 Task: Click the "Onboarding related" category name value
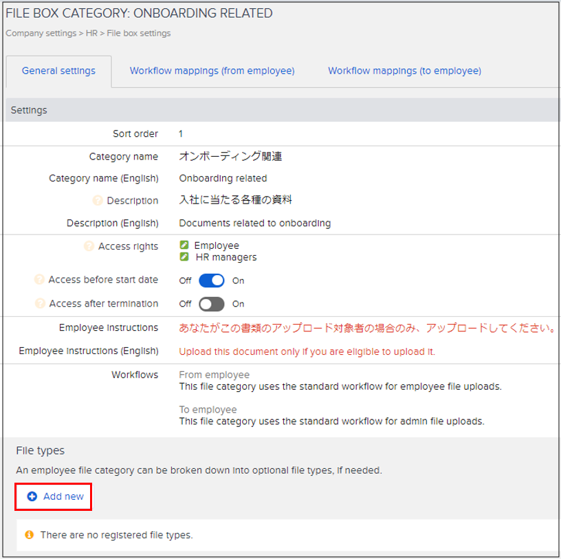coord(223,178)
